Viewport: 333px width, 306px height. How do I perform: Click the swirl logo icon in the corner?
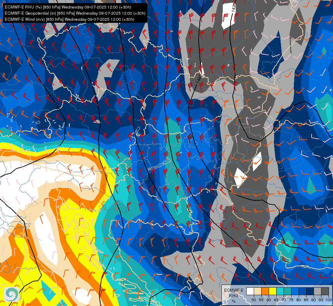12,294
